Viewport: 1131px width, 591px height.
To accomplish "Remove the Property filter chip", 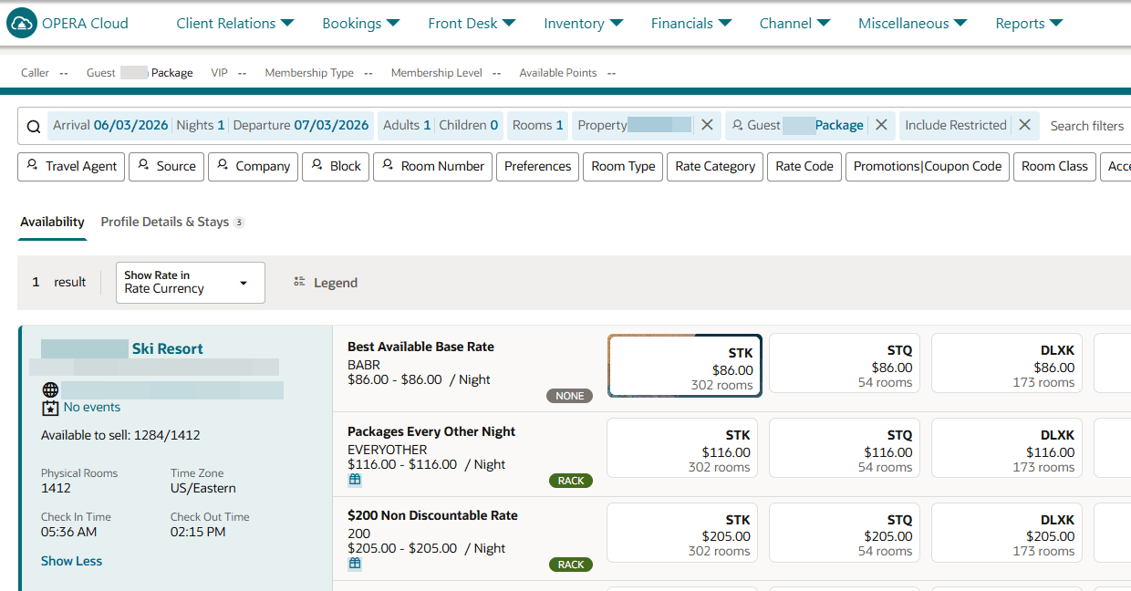I will [707, 125].
